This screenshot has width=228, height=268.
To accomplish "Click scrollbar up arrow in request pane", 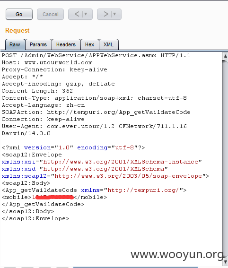I will click(x=225, y=56).
